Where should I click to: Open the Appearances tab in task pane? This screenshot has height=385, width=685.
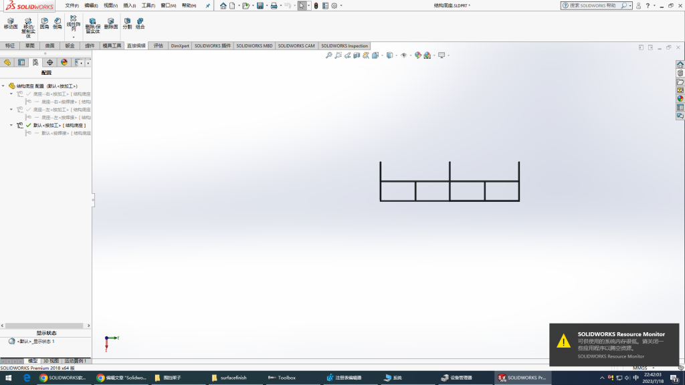pyautogui.click(x=680, y=98)
